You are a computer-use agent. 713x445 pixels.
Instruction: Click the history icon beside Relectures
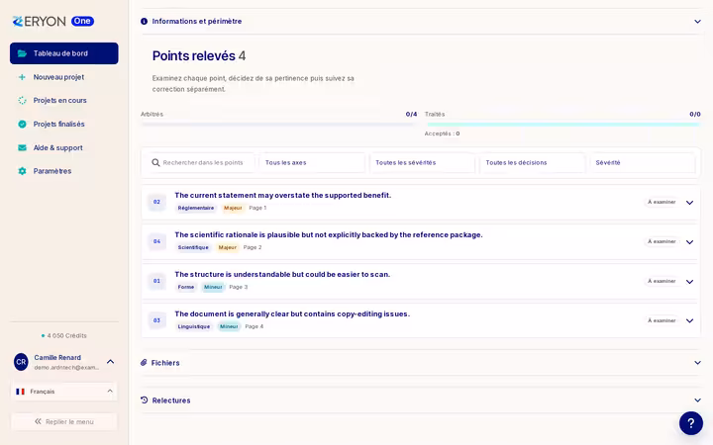coord(145,400)
